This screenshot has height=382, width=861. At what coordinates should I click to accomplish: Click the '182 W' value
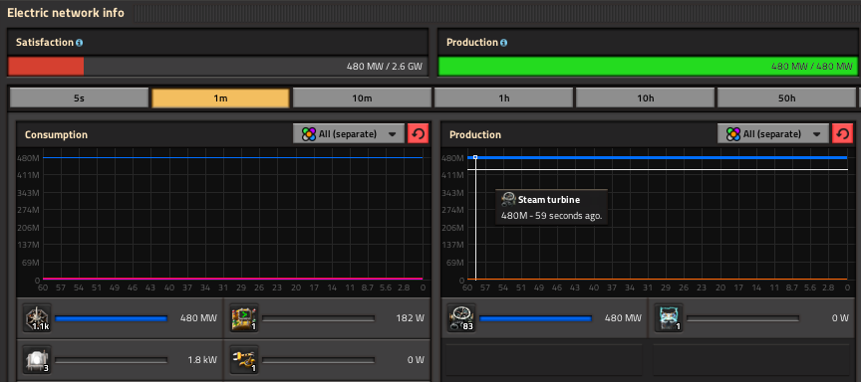410,318
